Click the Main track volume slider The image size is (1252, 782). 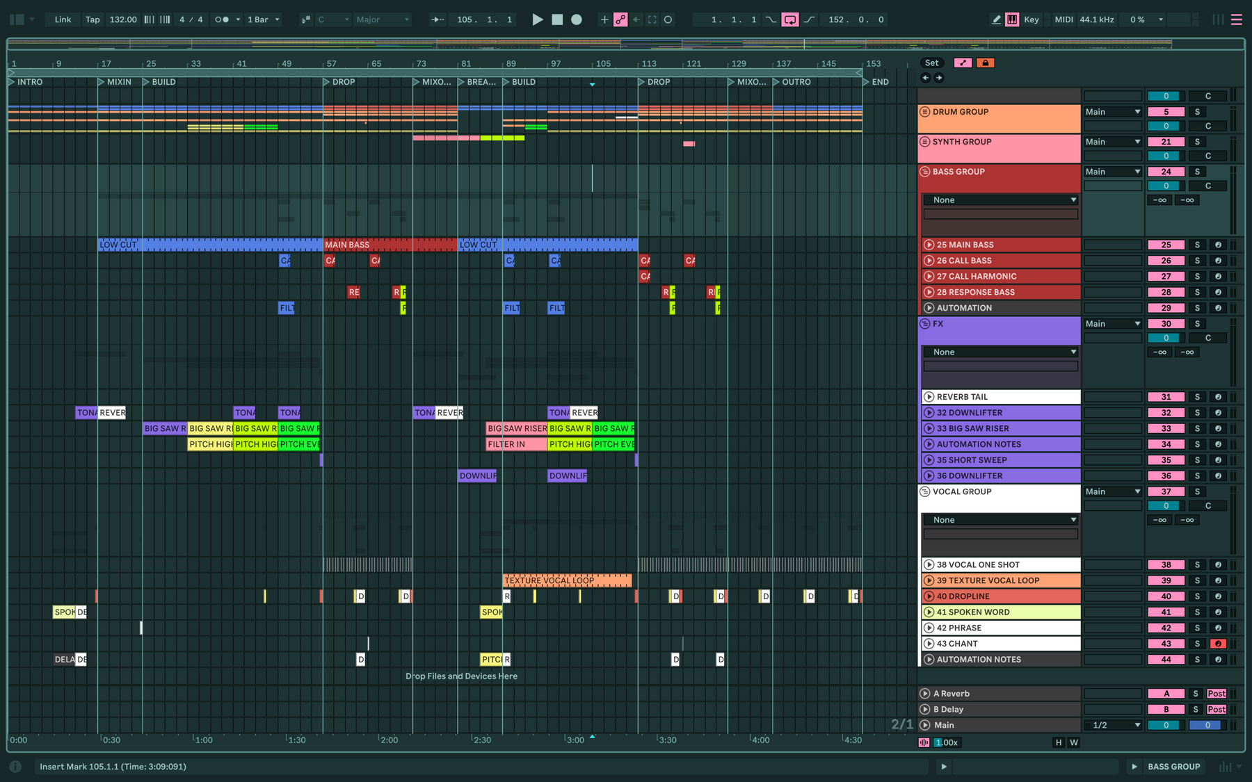click(1166, 725)
